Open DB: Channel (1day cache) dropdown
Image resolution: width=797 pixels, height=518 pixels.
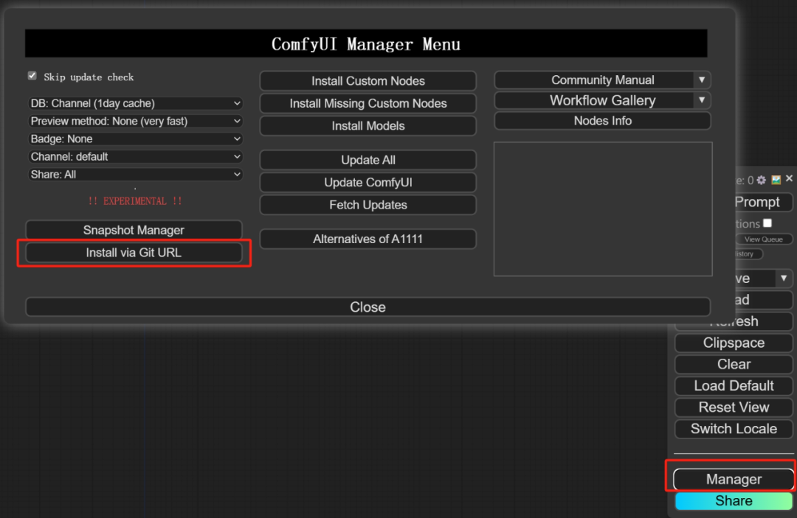[x=135, y=103]
